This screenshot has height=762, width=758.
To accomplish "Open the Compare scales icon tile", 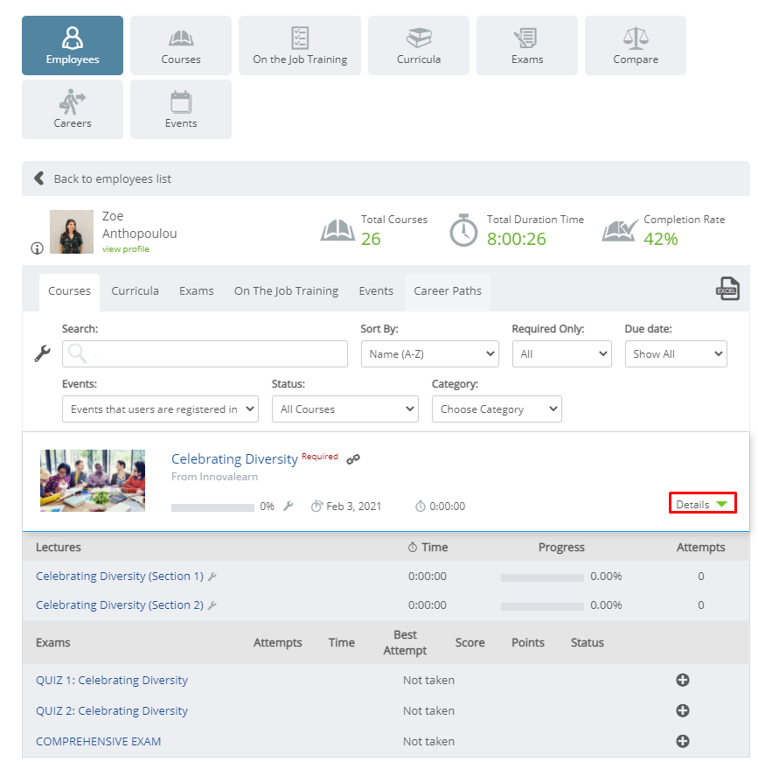I will pyautogui.click(x=635, y=45).
